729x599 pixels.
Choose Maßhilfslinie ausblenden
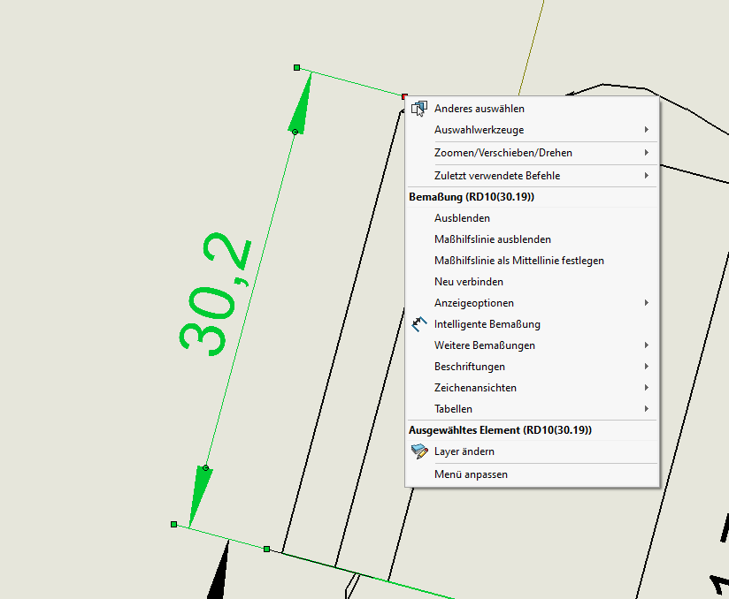point(532,239)
